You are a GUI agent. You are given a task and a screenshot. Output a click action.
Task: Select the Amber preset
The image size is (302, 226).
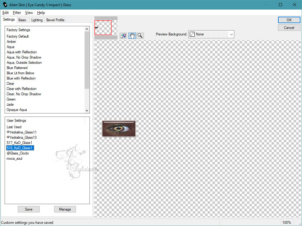(x=11, y=42)
